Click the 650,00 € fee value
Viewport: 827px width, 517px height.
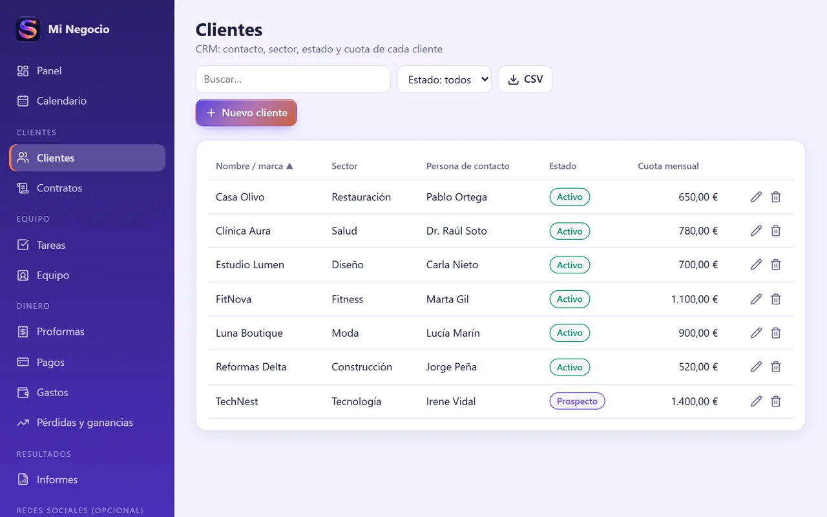coord(698,197)
